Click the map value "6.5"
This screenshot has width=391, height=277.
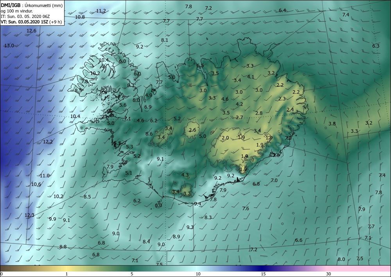(200, 66)
